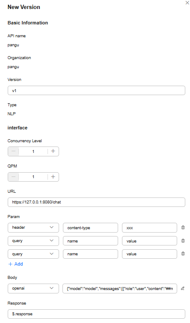This screenshot has width=190, height=323.
Task: Edit the Body JSON with pencil icon
Action: pos(183,288)
